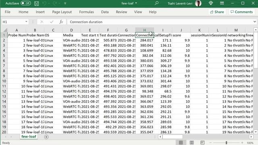
Task: Cancel formula entry with the X icon
Action: point(42,22)
